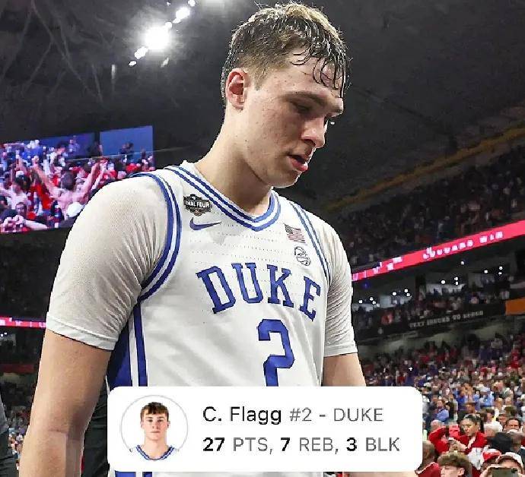Select the C. Flagg name text
Image resolution: width=525 pixels, height=477 pixels.
(242, 415)
